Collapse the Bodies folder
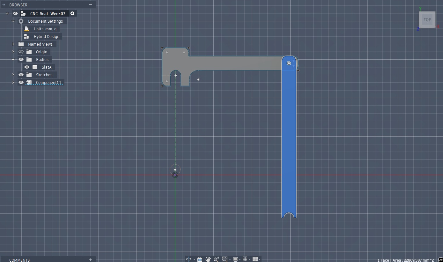Viewport: 443px width, 262px height. click(13, 59)
